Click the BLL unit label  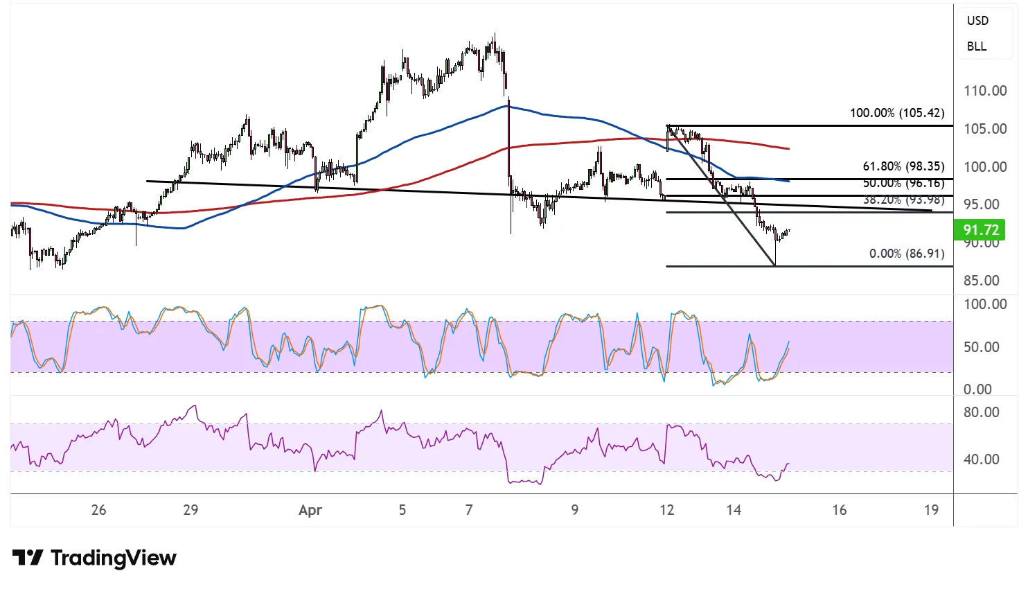click(x=977, y=46)
